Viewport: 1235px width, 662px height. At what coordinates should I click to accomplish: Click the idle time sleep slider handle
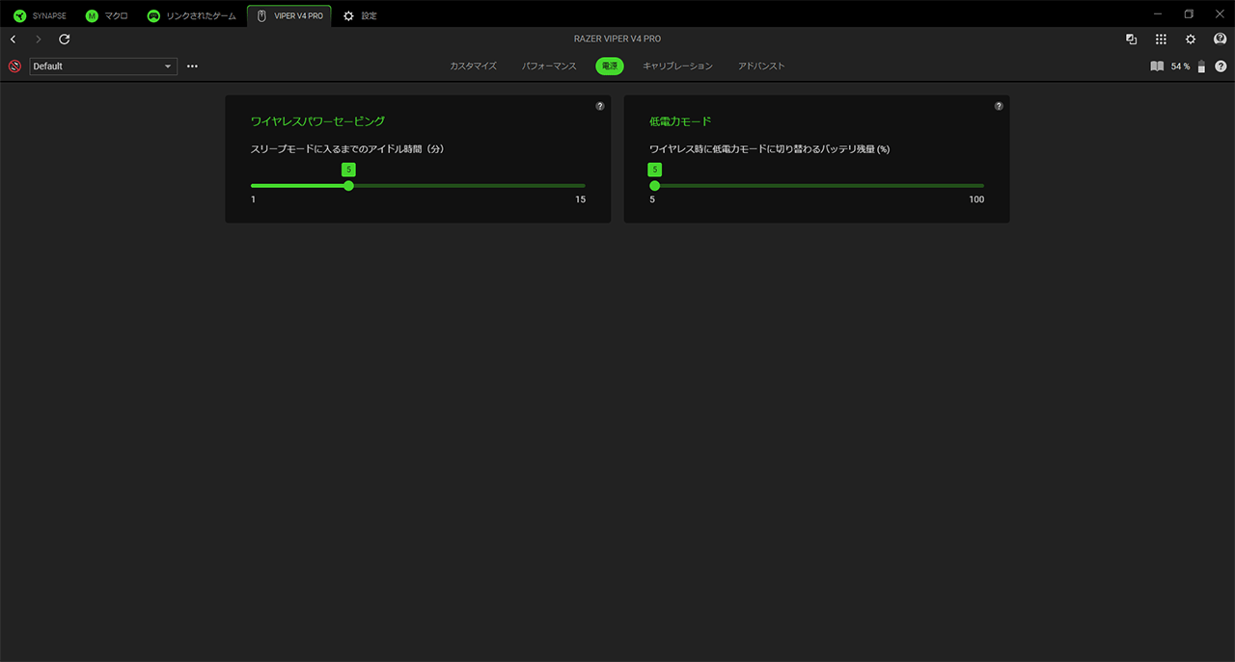(348, 186)
